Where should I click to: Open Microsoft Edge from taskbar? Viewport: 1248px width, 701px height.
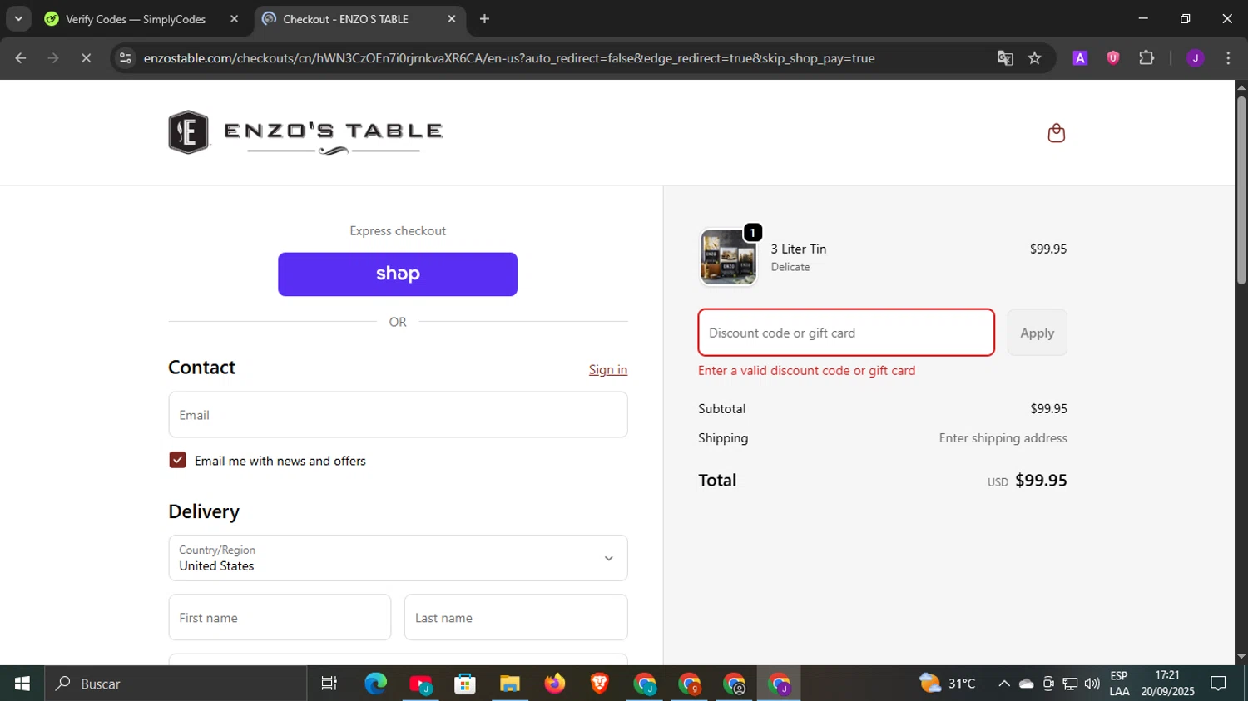point(376,684)
